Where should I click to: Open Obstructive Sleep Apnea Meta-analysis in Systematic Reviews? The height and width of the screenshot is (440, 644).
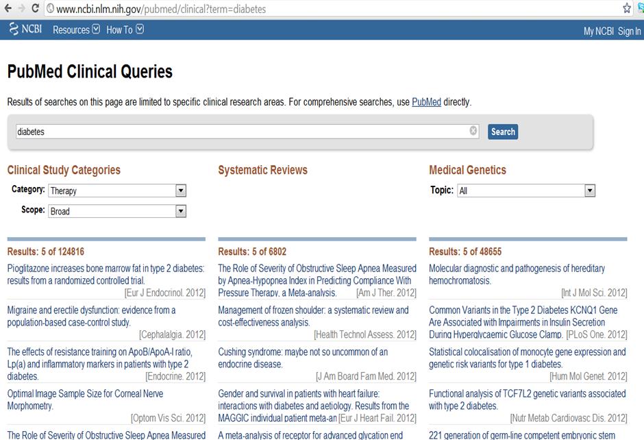click(x=317, y=280)
